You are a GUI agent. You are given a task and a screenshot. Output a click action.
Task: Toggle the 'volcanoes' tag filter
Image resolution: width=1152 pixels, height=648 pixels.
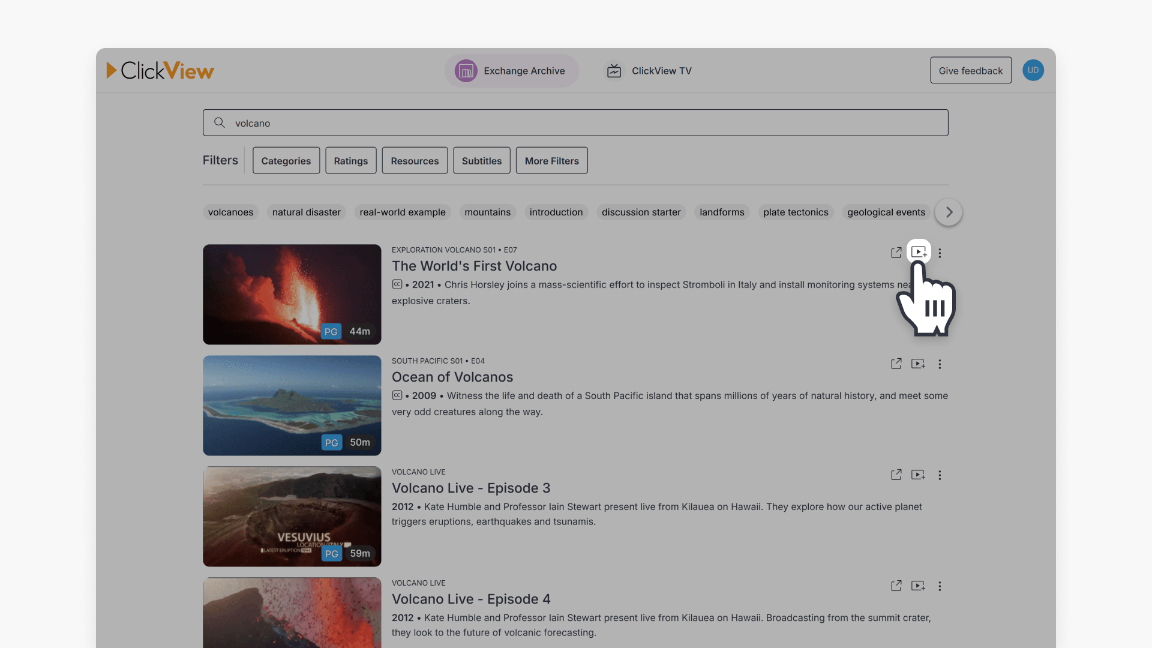230,212
